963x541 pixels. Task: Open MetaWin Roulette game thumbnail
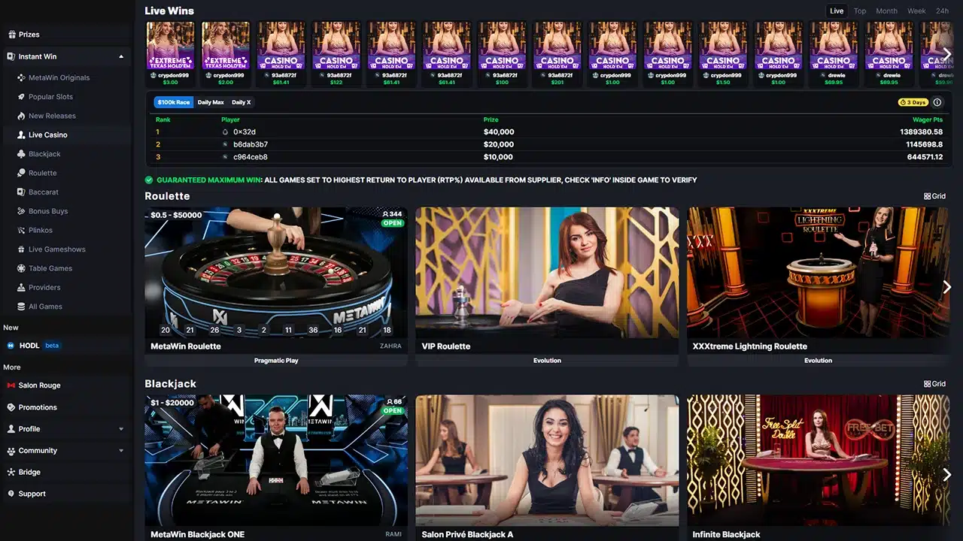pyautogui.click(x=276, y=273)
